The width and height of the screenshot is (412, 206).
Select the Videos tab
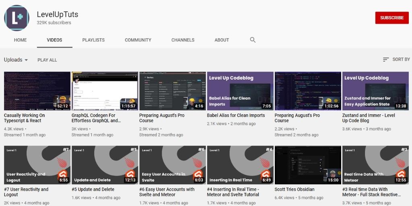[x=55, y=40]
